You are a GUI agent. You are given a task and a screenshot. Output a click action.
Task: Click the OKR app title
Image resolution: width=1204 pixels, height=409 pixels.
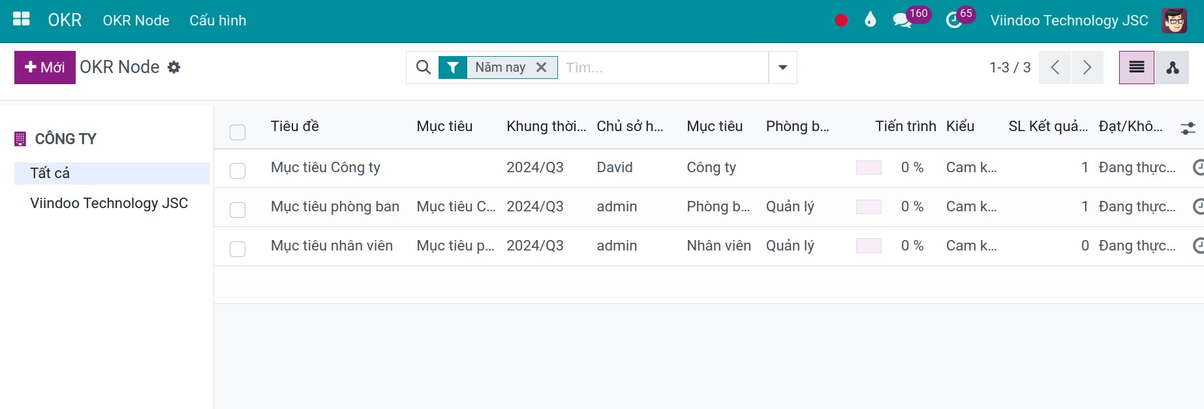tap(65, 20)
